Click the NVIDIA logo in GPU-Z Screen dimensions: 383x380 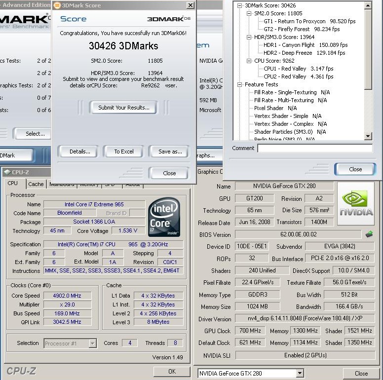coord(356,204)
